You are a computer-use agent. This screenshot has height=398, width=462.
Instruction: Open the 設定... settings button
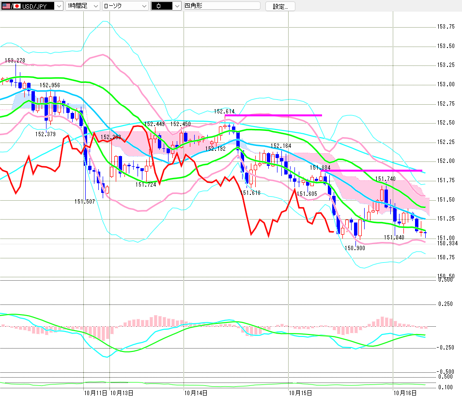280,6
